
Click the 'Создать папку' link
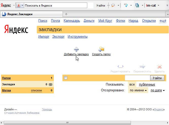(101, 54)
